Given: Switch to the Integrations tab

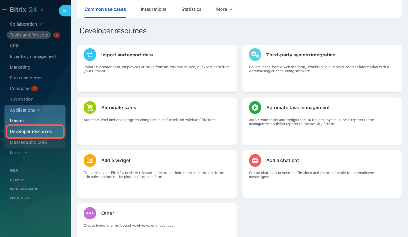Looking at the screenshot, I should tap(153, 9).
